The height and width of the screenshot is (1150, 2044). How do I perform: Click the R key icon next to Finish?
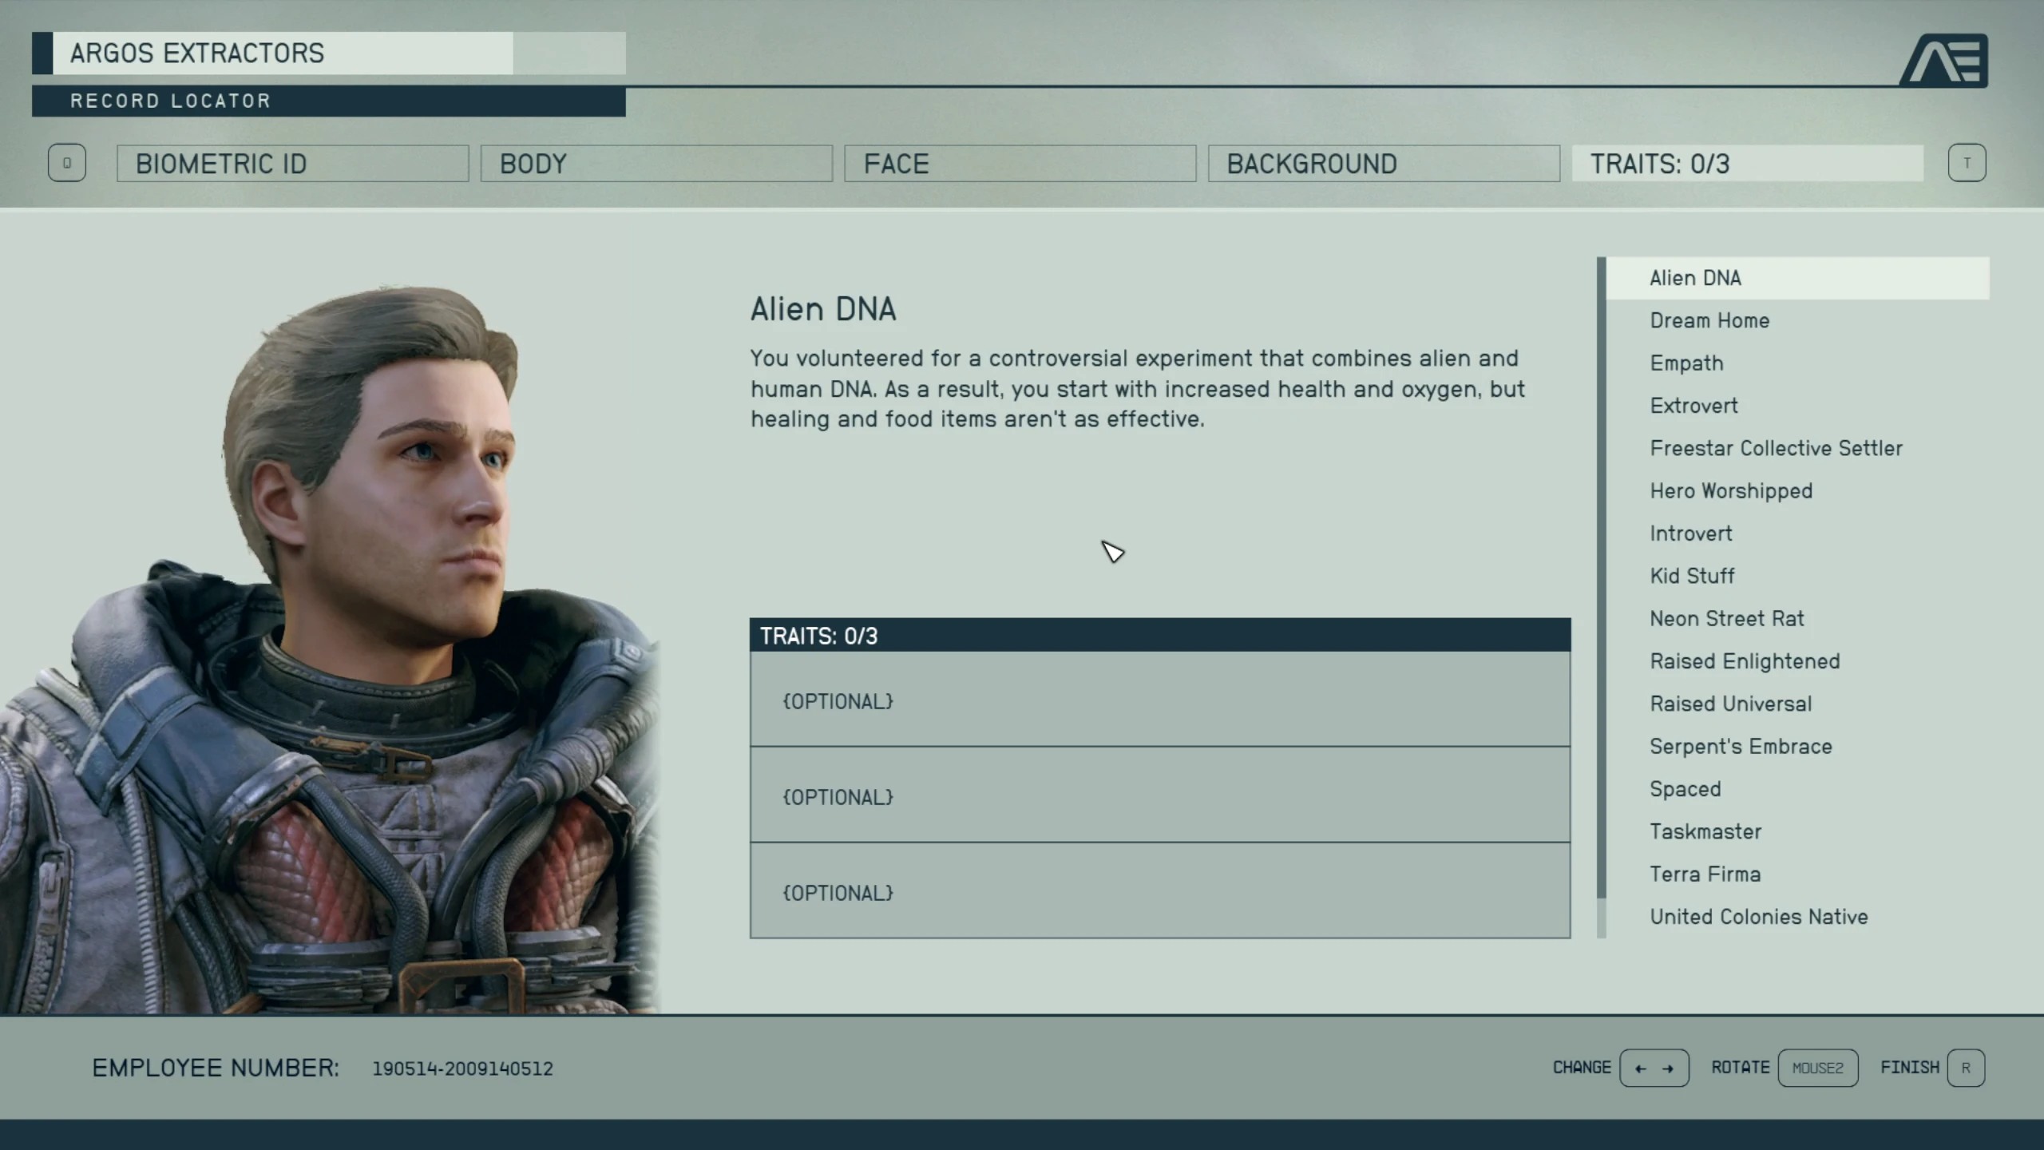click(x=1966, y=1068)
